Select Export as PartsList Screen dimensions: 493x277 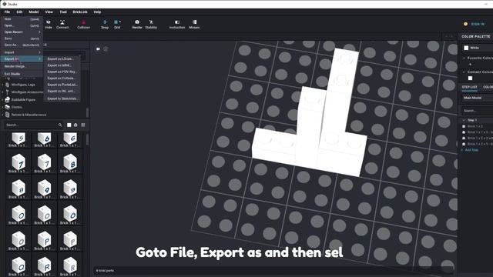coord(62,85)
